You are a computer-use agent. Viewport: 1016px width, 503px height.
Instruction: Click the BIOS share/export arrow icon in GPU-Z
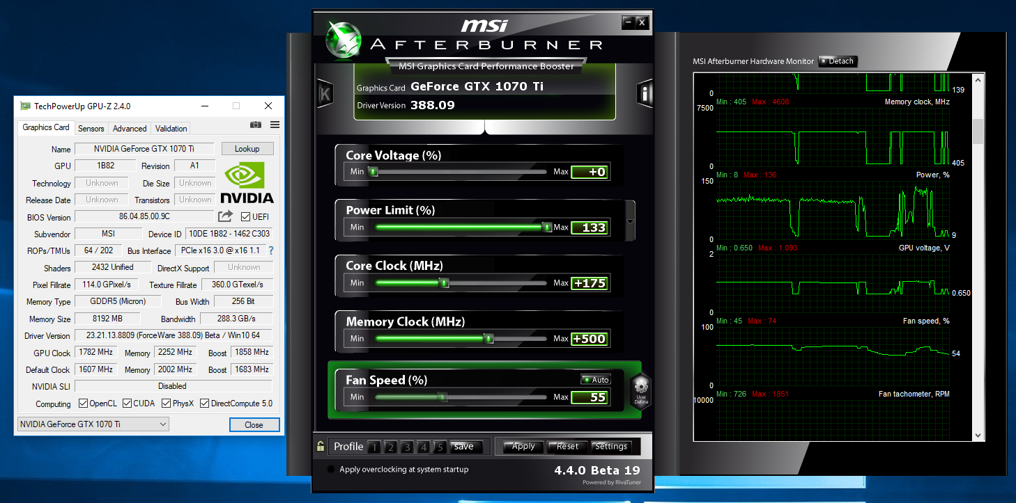point(225,216)
